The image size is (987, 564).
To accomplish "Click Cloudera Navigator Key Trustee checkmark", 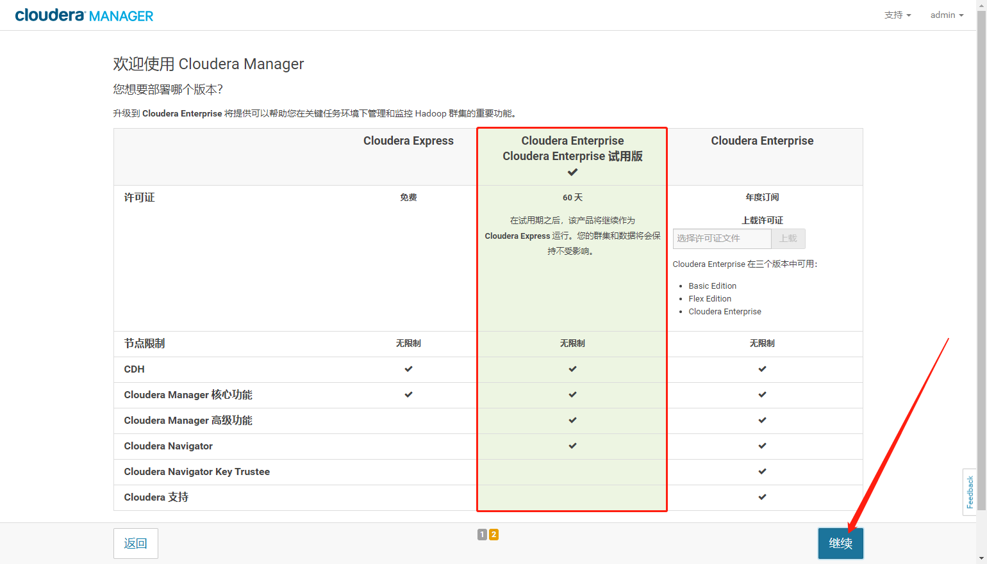I will [762, 471].
